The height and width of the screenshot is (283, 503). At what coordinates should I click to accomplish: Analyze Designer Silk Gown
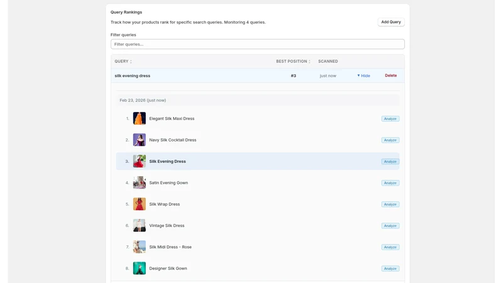coord(390,269)
